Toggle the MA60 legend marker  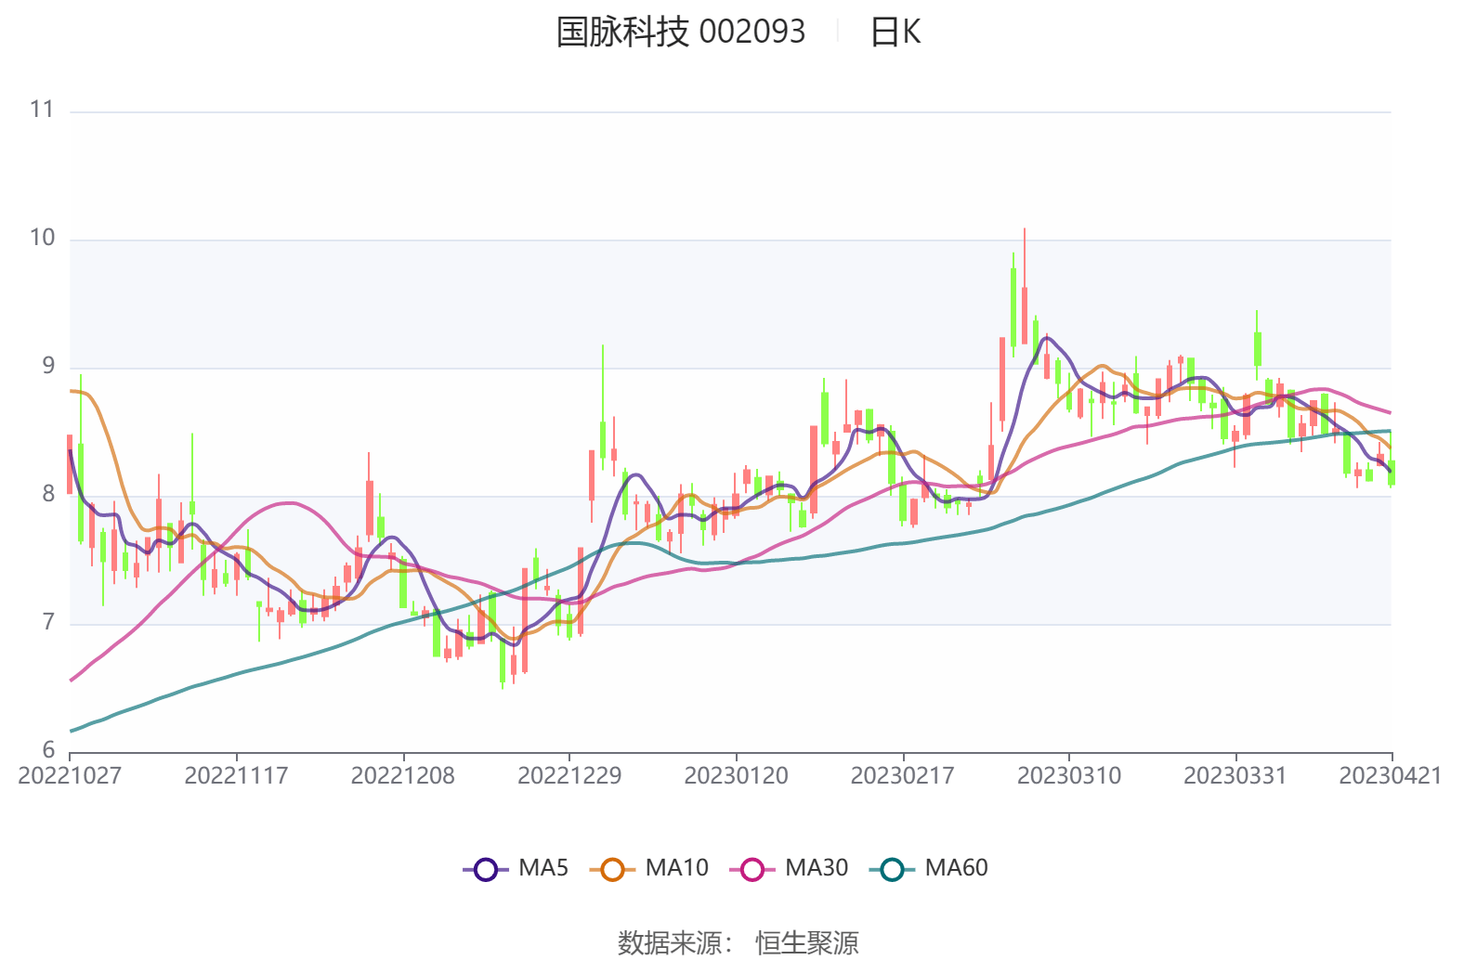point(892,869)
